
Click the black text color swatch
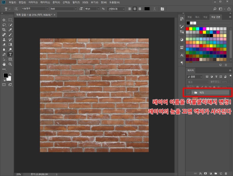[x=147, y=9]
